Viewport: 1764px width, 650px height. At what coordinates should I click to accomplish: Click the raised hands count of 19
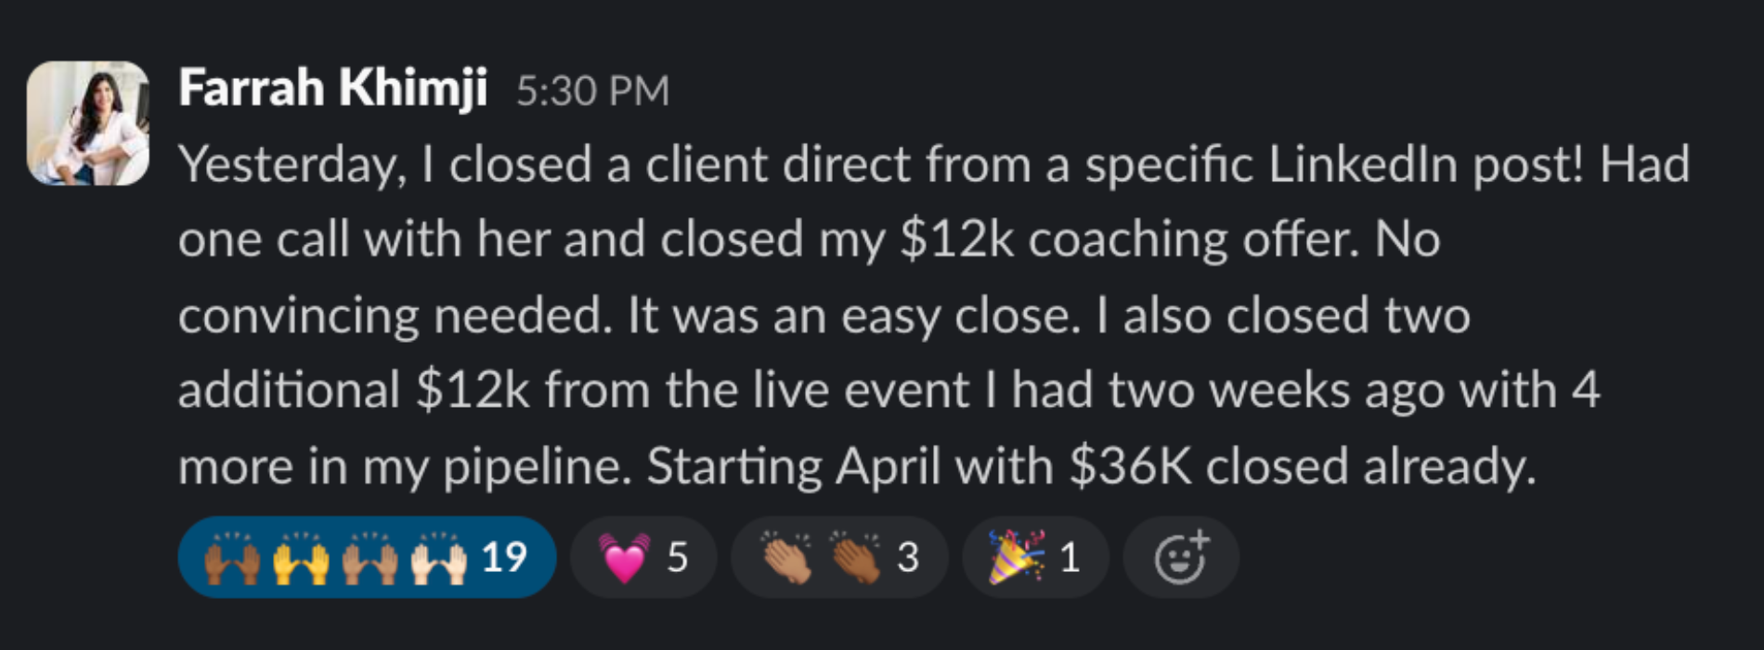click(x=504, y=557)
